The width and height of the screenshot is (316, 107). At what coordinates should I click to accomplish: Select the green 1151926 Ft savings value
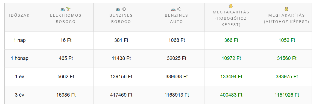coord(287,95)
